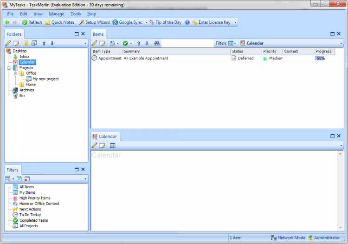This screenshot has height=244, width=348.
Task: Launch the Setup Wizard
Action: tap(95, 22)
